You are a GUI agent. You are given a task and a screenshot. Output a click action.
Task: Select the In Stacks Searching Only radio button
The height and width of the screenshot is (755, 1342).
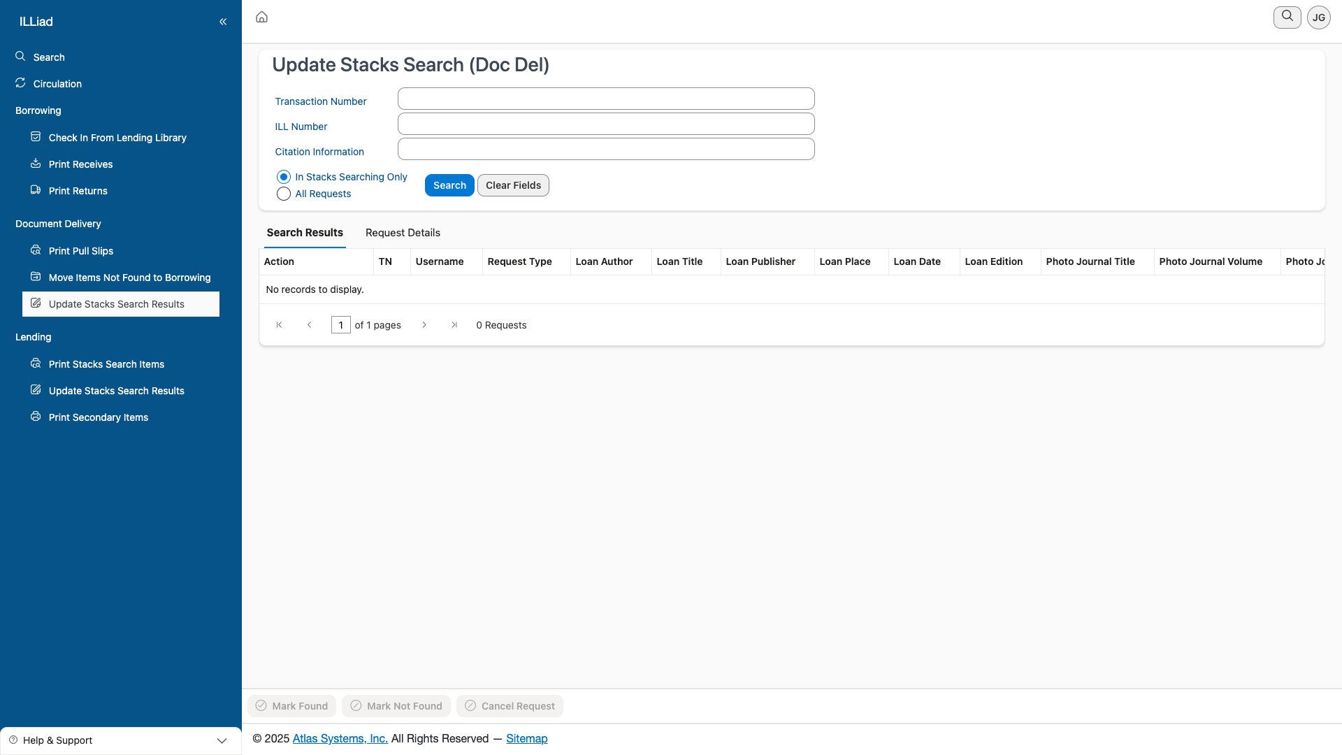click(283, 177)
